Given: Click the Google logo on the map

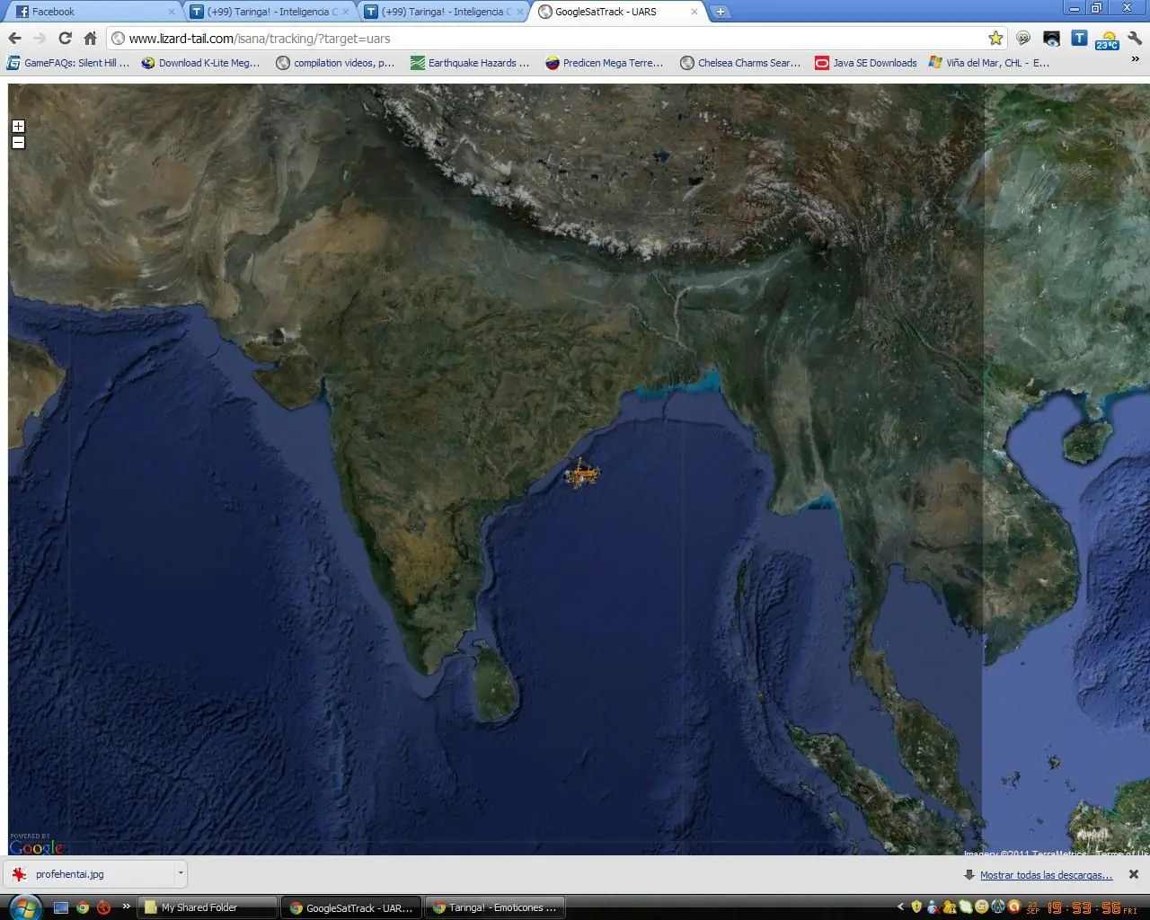Looking at the screenshot, I should coord(37,846).
